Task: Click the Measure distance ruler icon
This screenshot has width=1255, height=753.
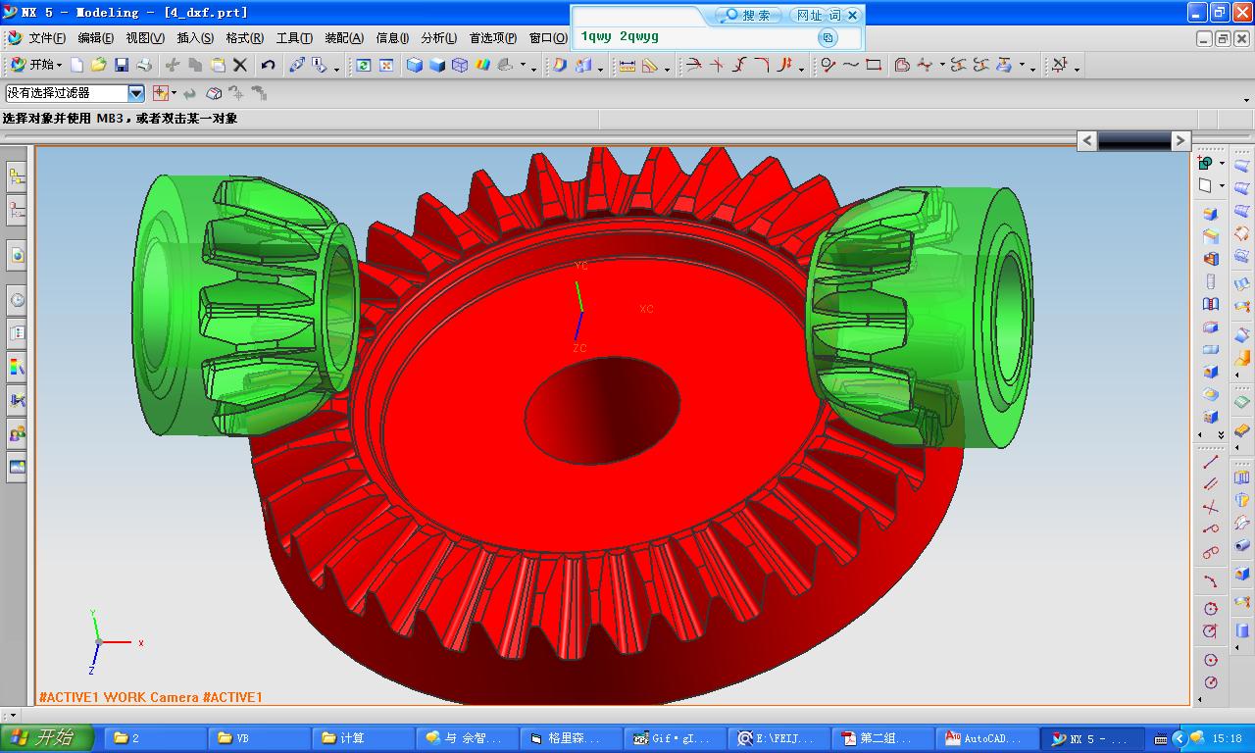Action: tap(627, 65)
